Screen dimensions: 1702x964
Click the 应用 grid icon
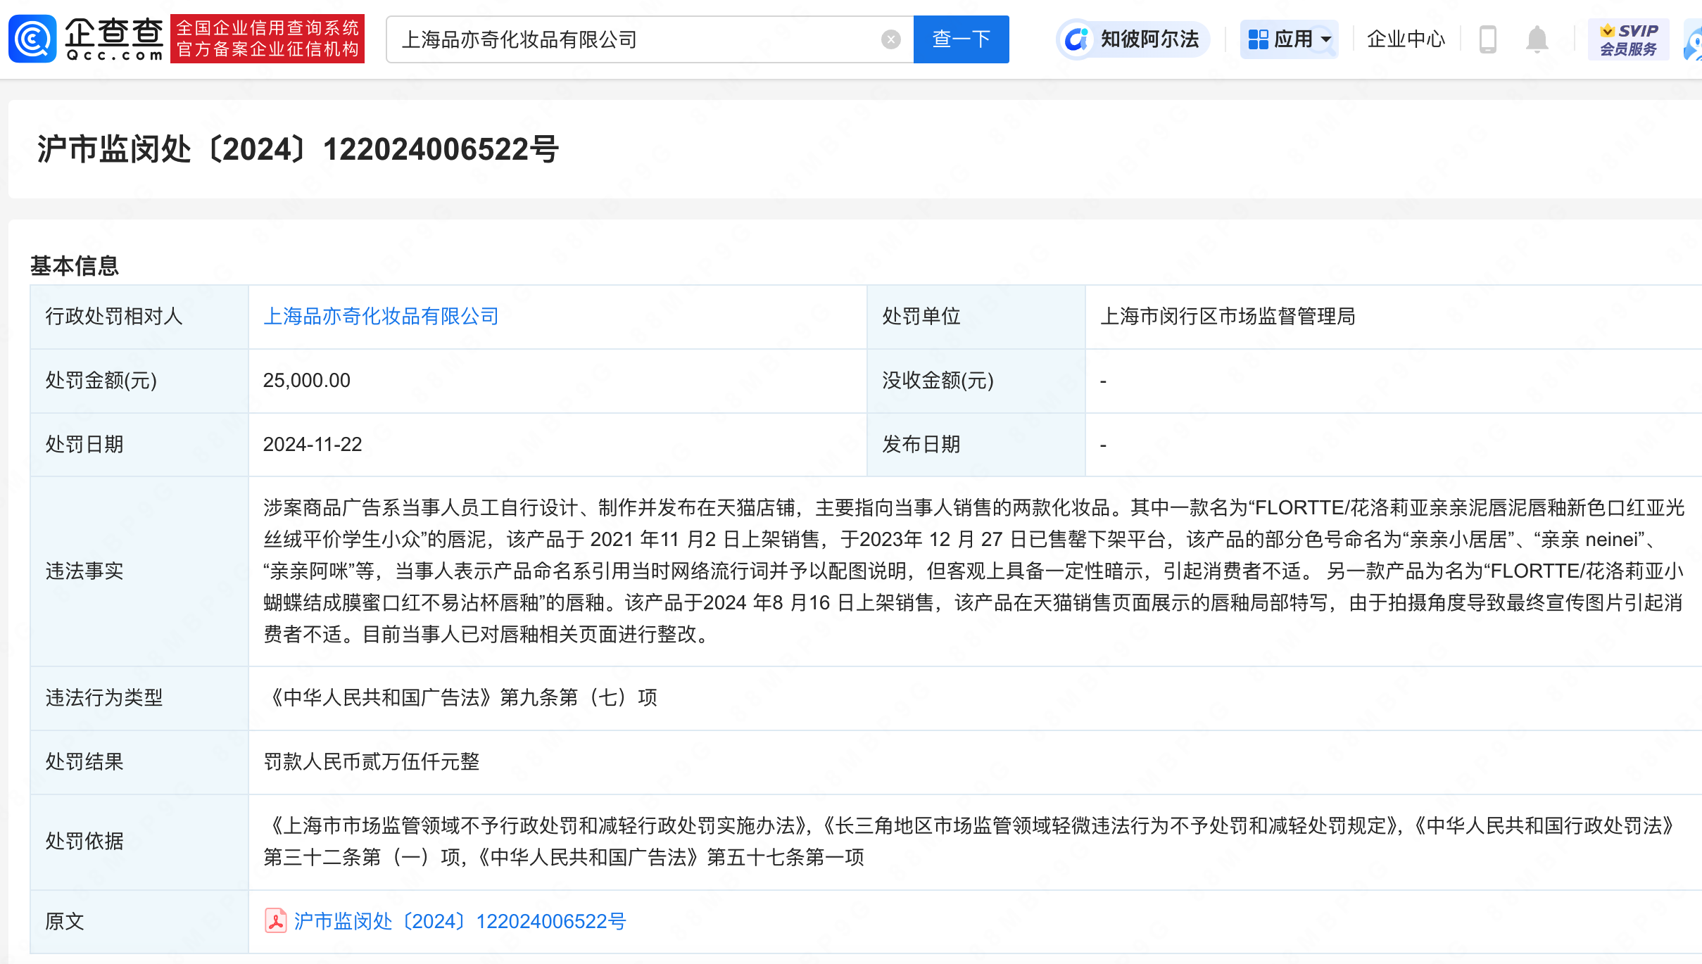coord(1258,39)
